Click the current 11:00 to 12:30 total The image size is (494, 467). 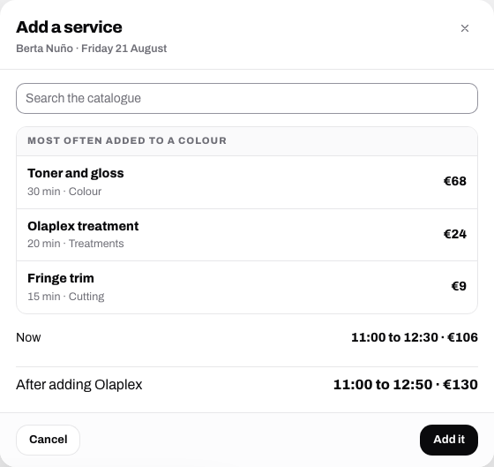415,337
